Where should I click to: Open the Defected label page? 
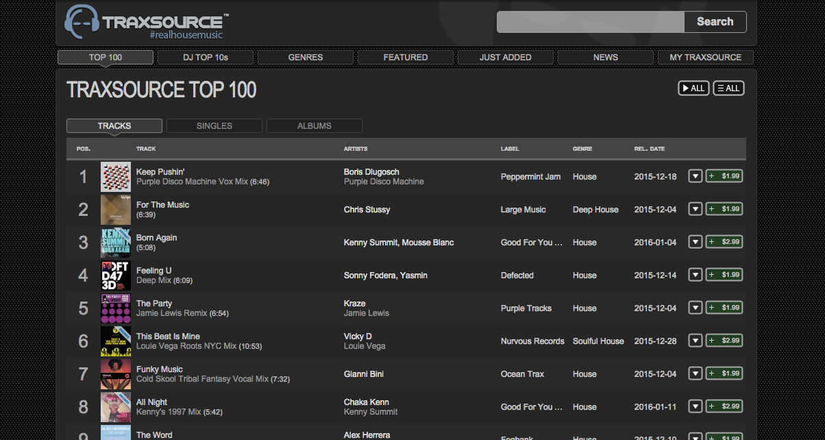point(517,276)
